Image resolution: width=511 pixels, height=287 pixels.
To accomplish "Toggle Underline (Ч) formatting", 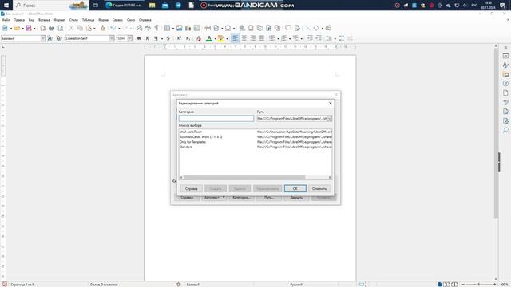I will [x=156, y=38].
